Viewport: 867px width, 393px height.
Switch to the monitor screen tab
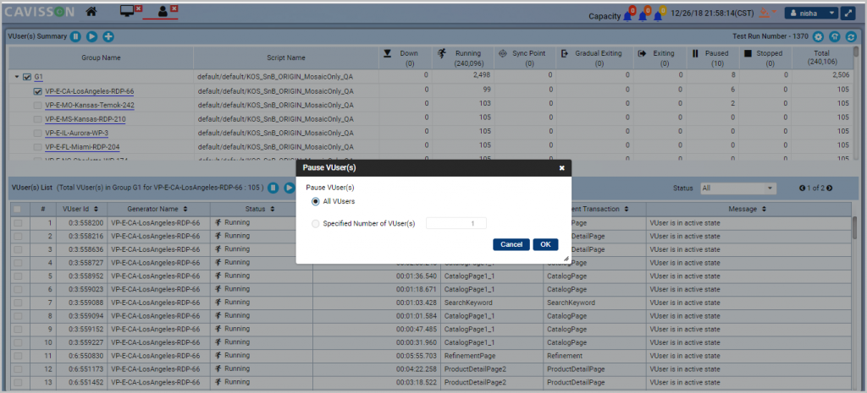coord(129,12)
